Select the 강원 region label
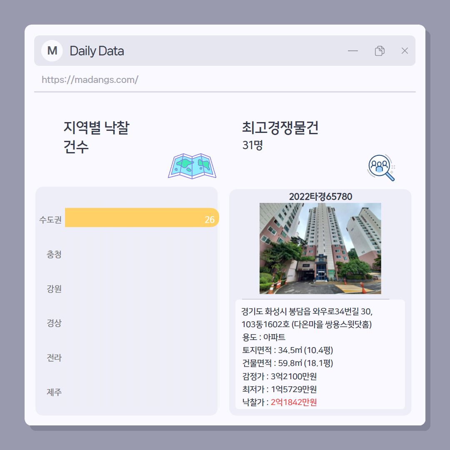 click(54, 289)
